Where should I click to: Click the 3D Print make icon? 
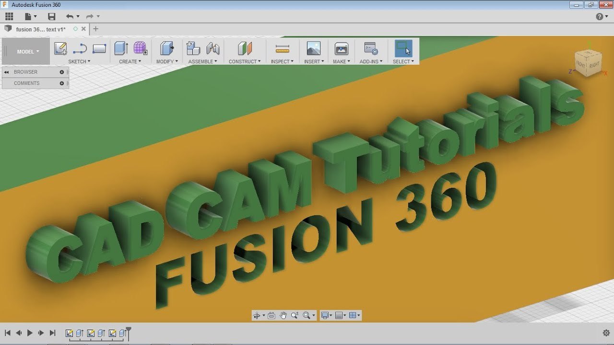pos(342,48)
